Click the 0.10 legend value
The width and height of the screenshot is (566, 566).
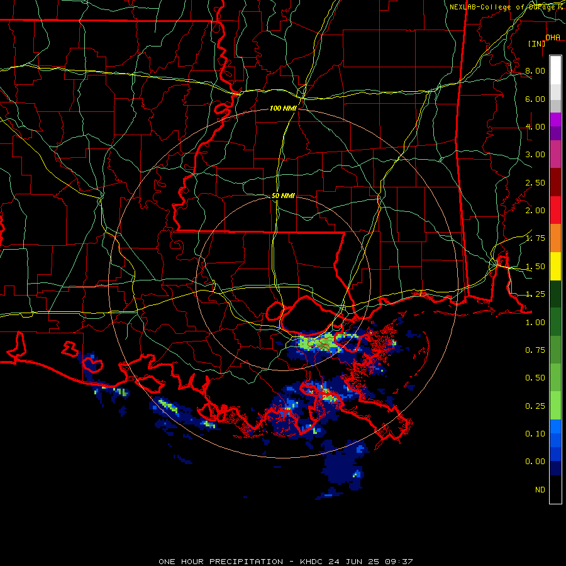point(535,434)
